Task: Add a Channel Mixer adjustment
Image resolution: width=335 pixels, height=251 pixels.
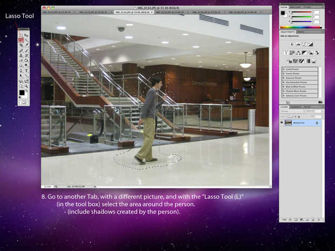Action: (x=317, y=53)
